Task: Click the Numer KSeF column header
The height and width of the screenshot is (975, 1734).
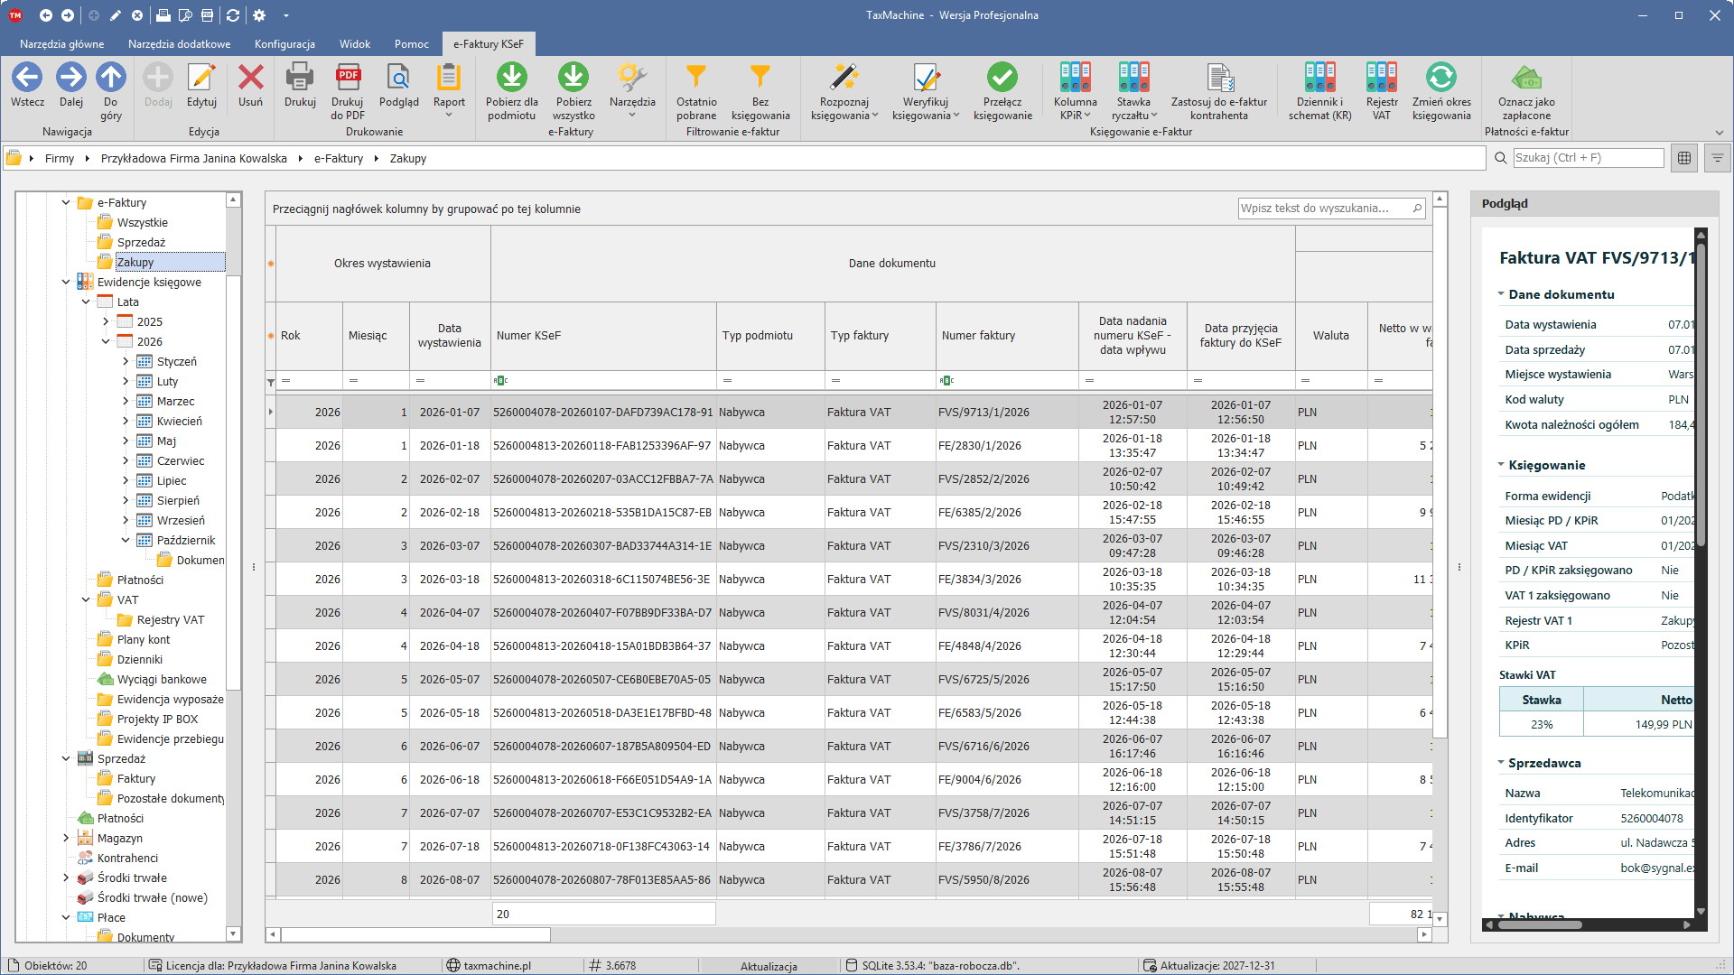Action: coord(603,335)
